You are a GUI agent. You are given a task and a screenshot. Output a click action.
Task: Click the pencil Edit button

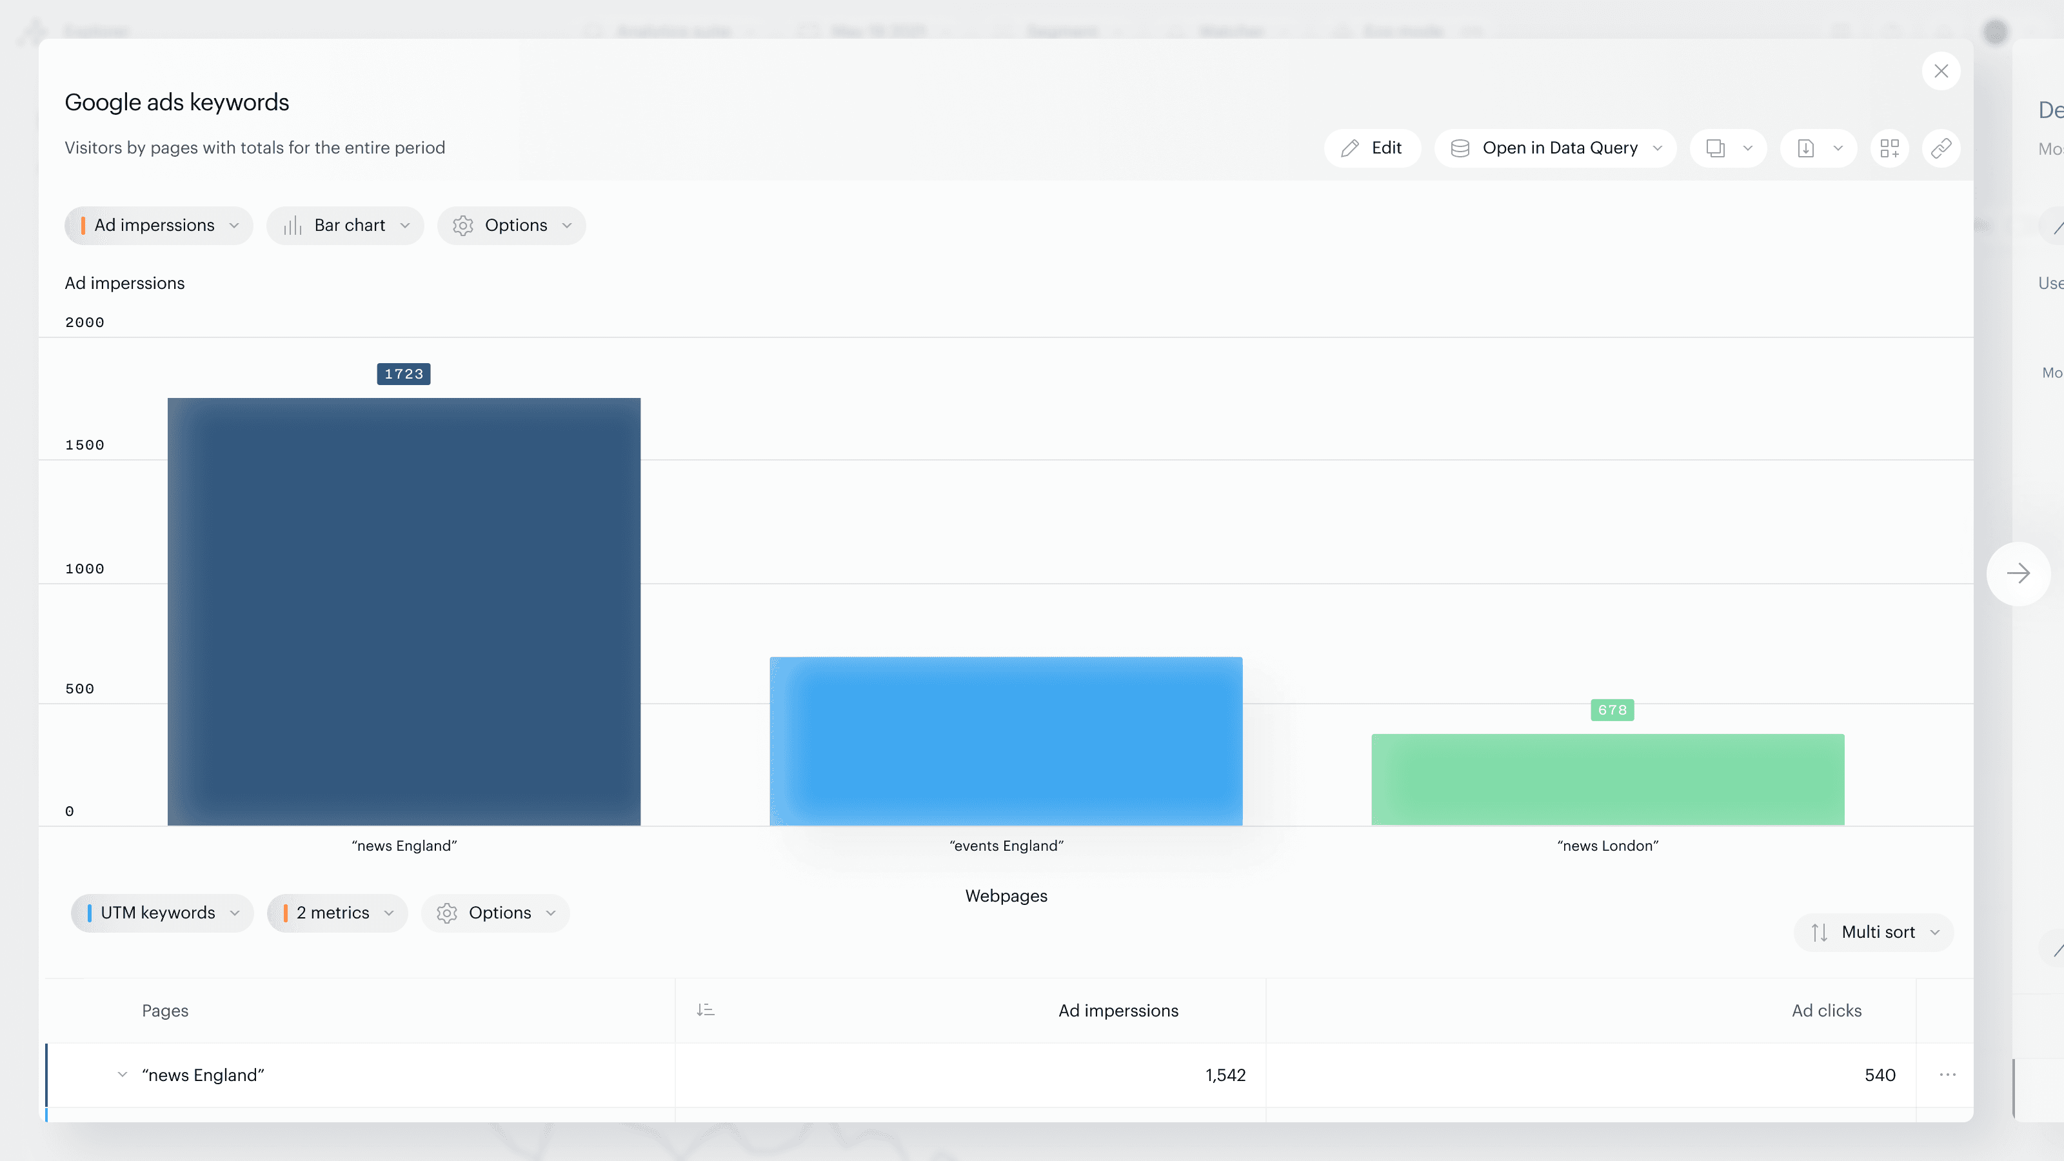click(1372, 148)
